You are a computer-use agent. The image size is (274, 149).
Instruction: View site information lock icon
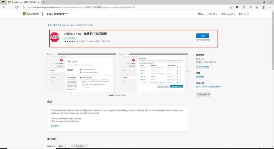pyautogui.click(x=24, y=7)
